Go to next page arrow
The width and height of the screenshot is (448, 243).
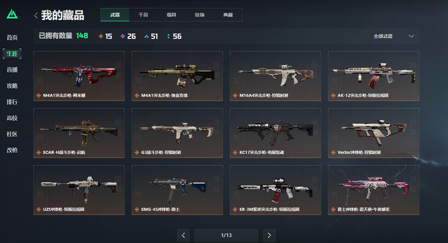[269, 236]
